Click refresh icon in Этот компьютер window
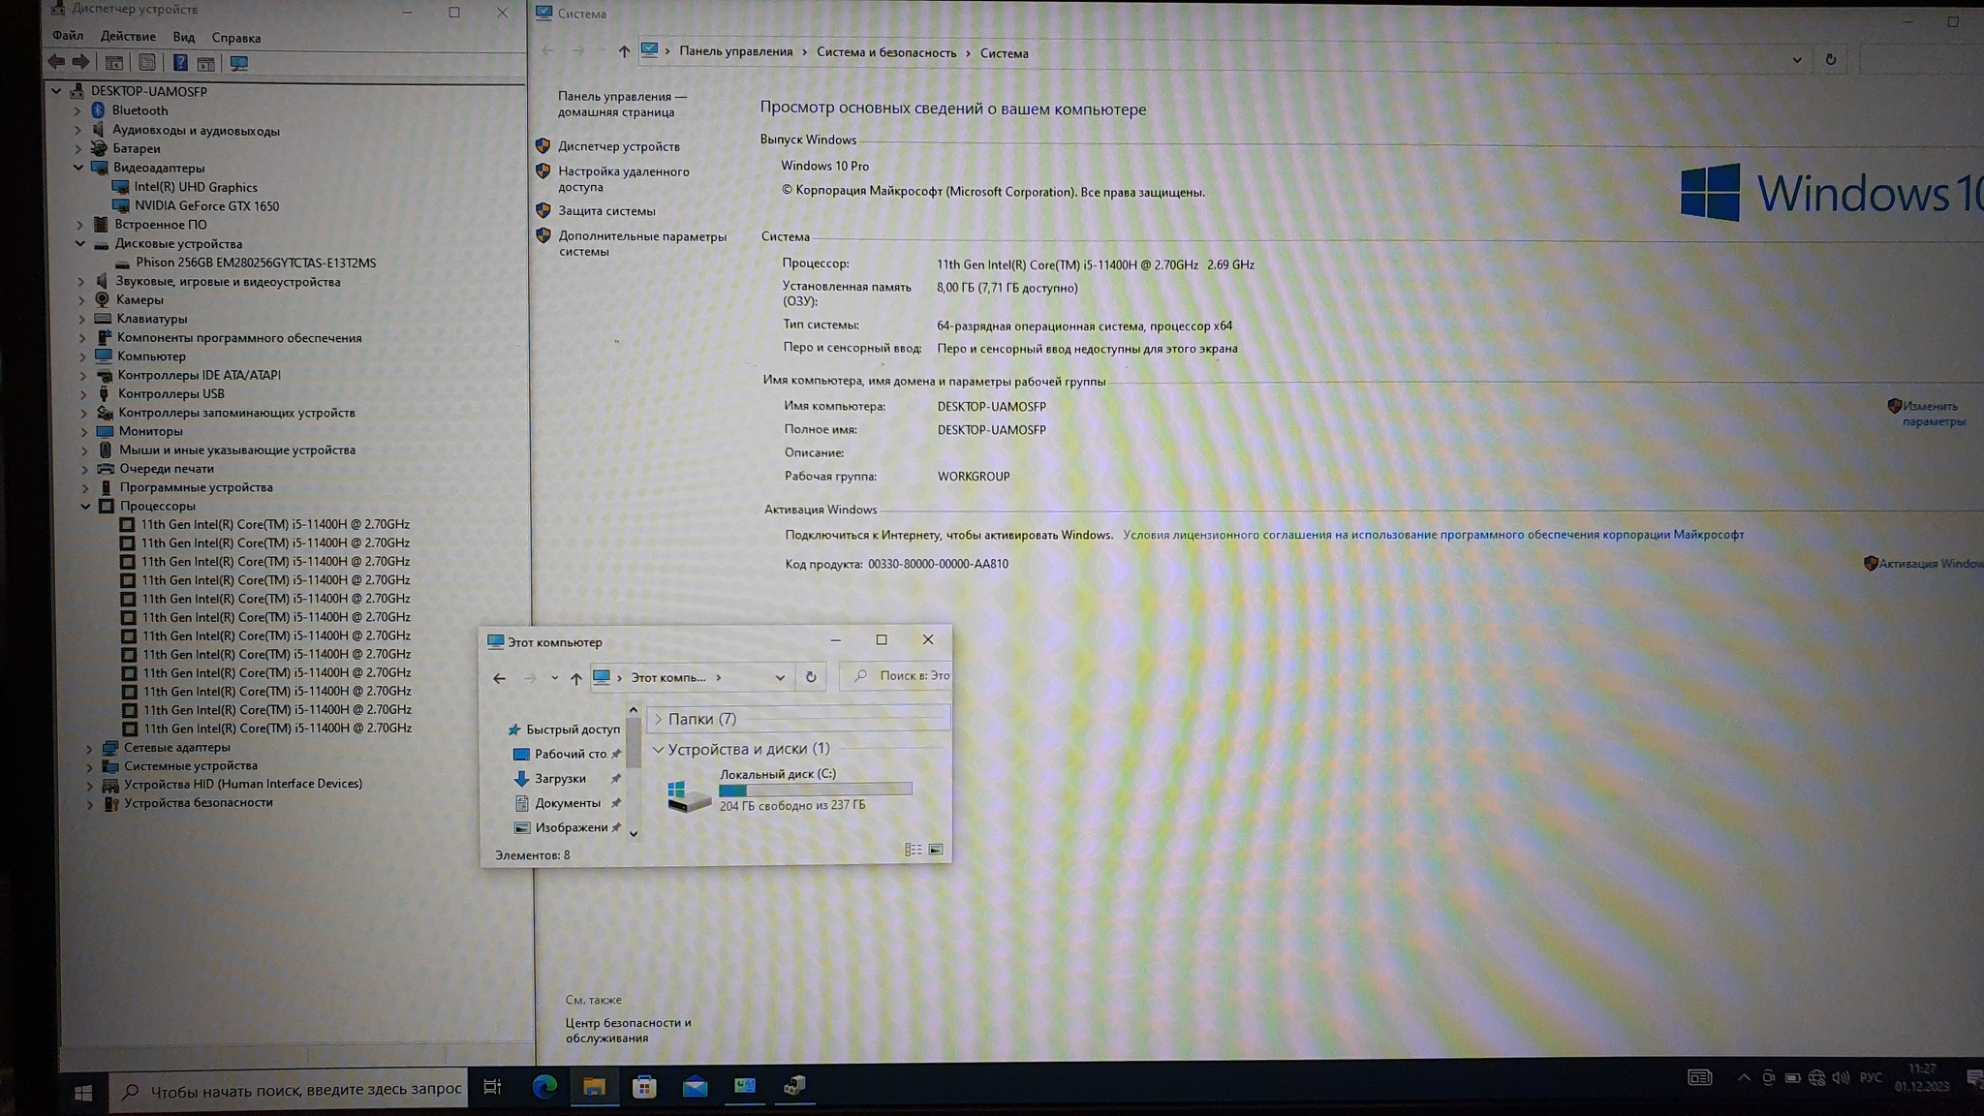 811,677
